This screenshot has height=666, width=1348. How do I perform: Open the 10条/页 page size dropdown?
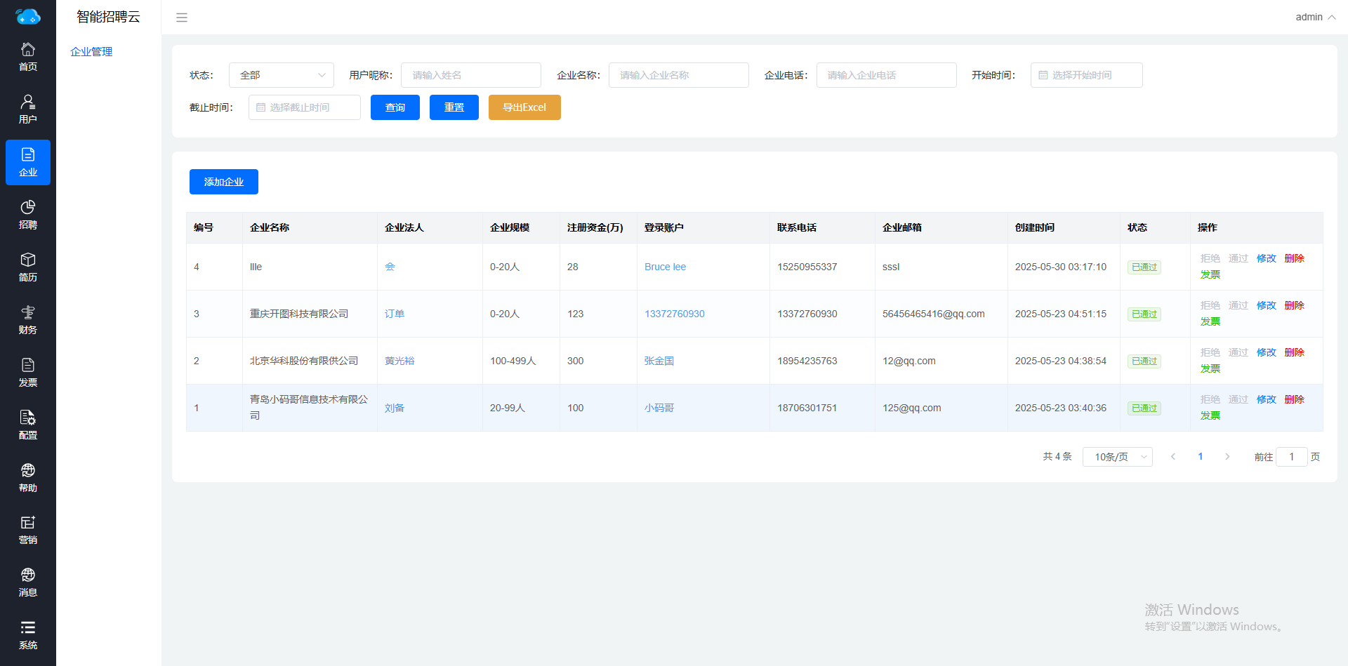tap(1118, 457)
